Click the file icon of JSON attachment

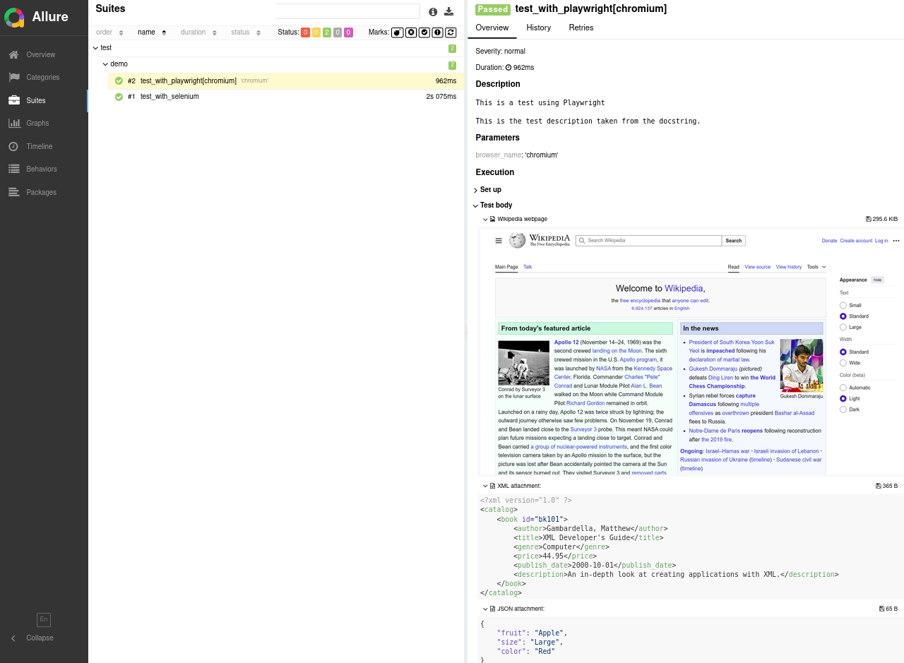point(493,609)
